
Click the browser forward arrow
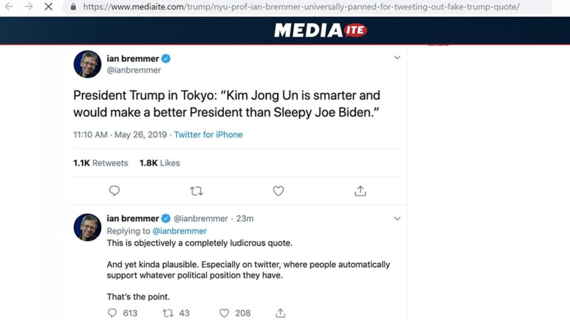click(x=28, y=7)
